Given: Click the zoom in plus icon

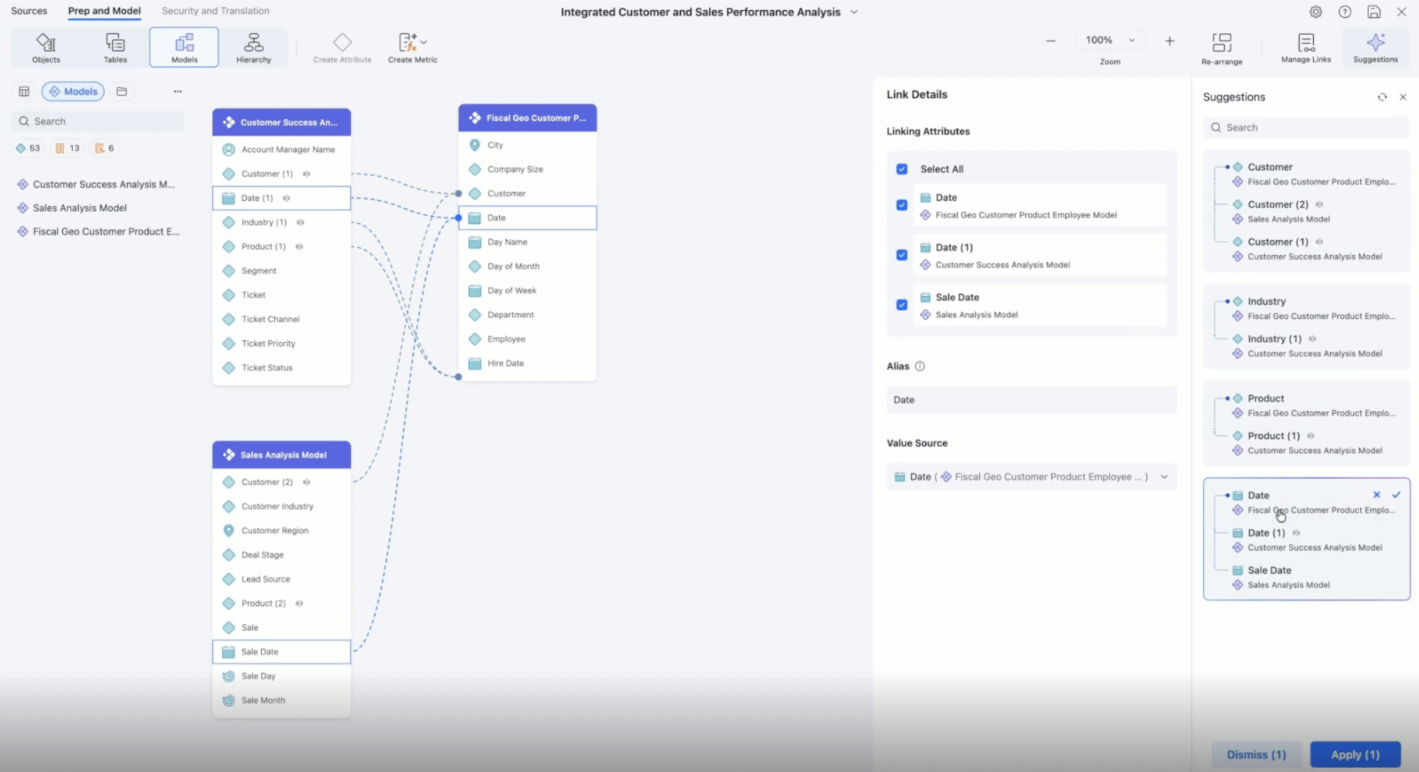Looking at the screenshot, I should [x=1169, y=41].
